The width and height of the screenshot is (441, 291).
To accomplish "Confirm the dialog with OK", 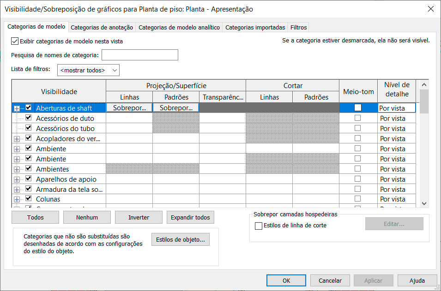I will point(286,280).
